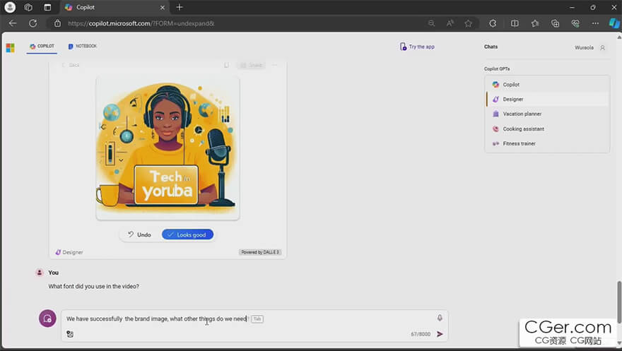Open the workspaces icon in title bar
Viewport: 622px width, 351px height.
(x=28, y=7)
